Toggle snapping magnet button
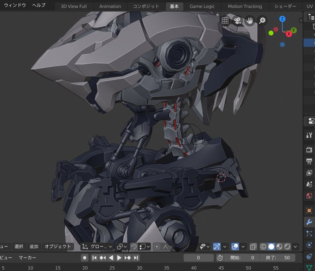315x271 pixels. pos(134,246)
